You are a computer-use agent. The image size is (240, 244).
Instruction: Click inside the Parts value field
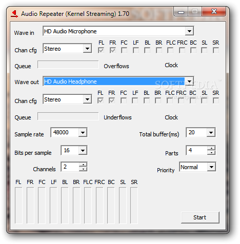(196, 150)
